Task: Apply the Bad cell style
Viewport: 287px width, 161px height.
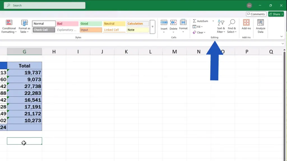Action: pyautogui.click(x=67, y=24)
